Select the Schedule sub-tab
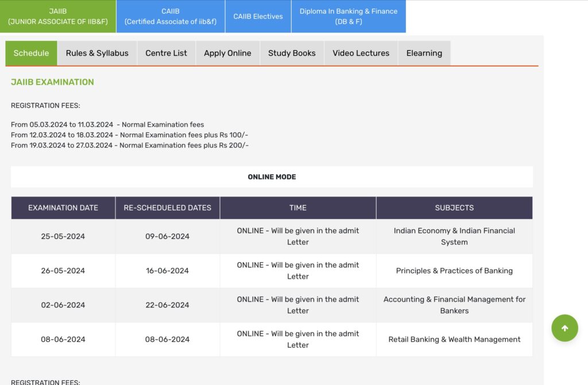 pos(31,53)
